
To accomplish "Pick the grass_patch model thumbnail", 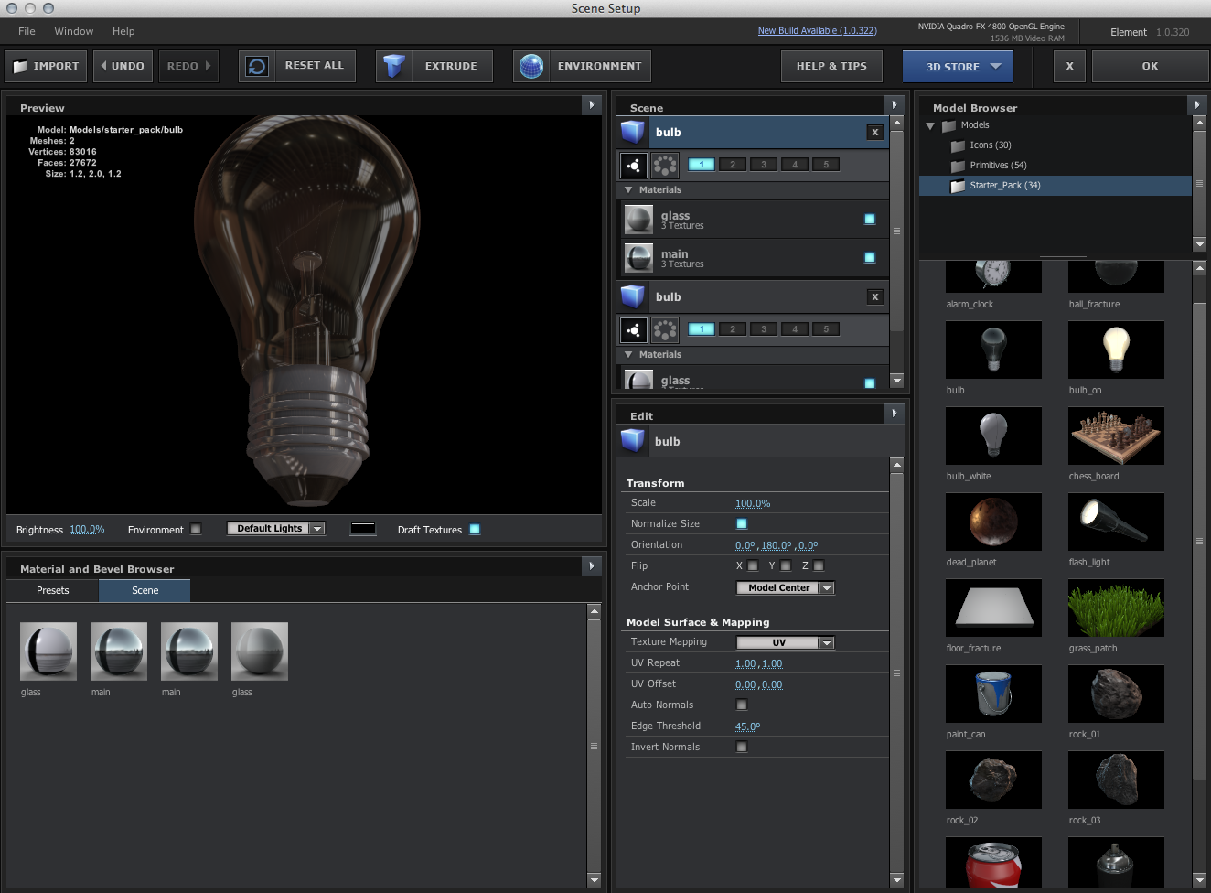I will coord(1116,608).
